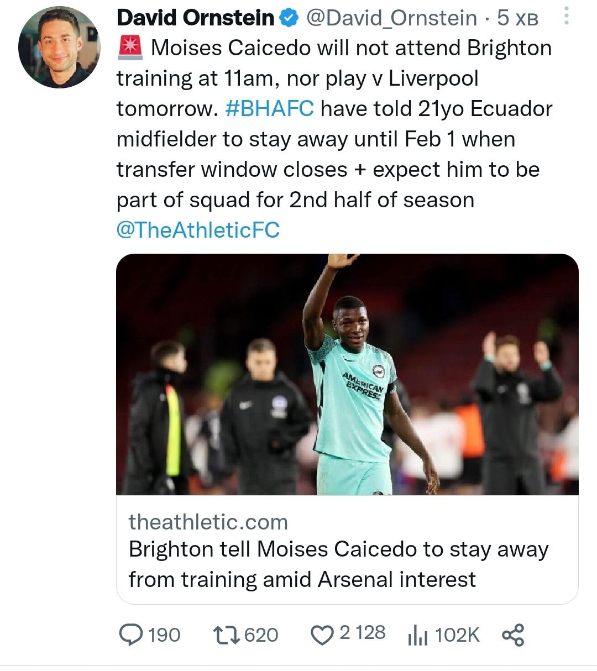Click the David Ornstein display name
This screenshot has width=597, height=671.
point(195,18)
